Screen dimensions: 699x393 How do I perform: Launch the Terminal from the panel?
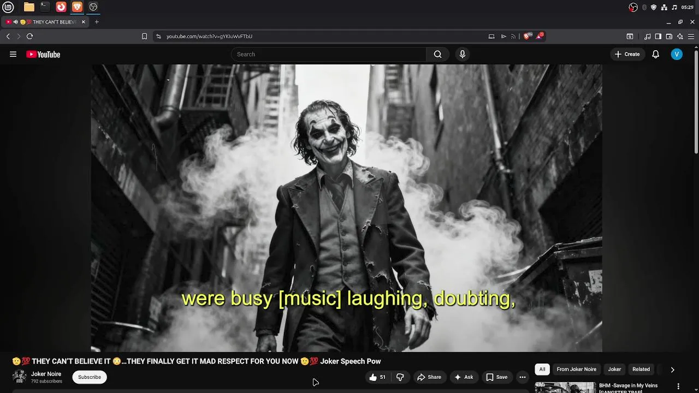click(45, 7)
